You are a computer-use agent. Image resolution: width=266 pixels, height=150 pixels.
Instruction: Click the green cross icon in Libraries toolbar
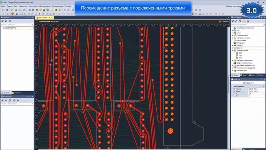click(x=18, y=100)
